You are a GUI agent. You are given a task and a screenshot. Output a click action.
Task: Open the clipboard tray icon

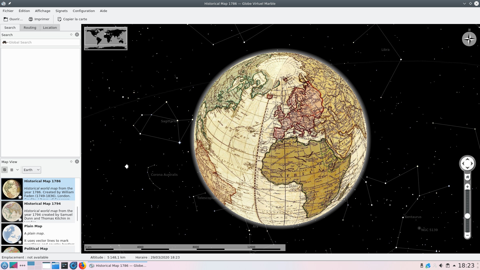[x=448, y=265]
